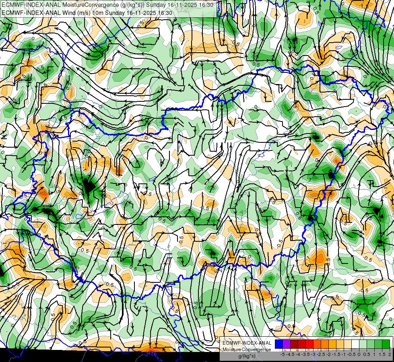Screen dimensions: 394x362
Task: Click the legend label MoistureConvergence
Action: [x=247, y=350]
